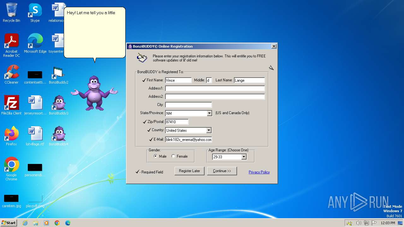Expand the State/Province dropdown

[209, 113]
